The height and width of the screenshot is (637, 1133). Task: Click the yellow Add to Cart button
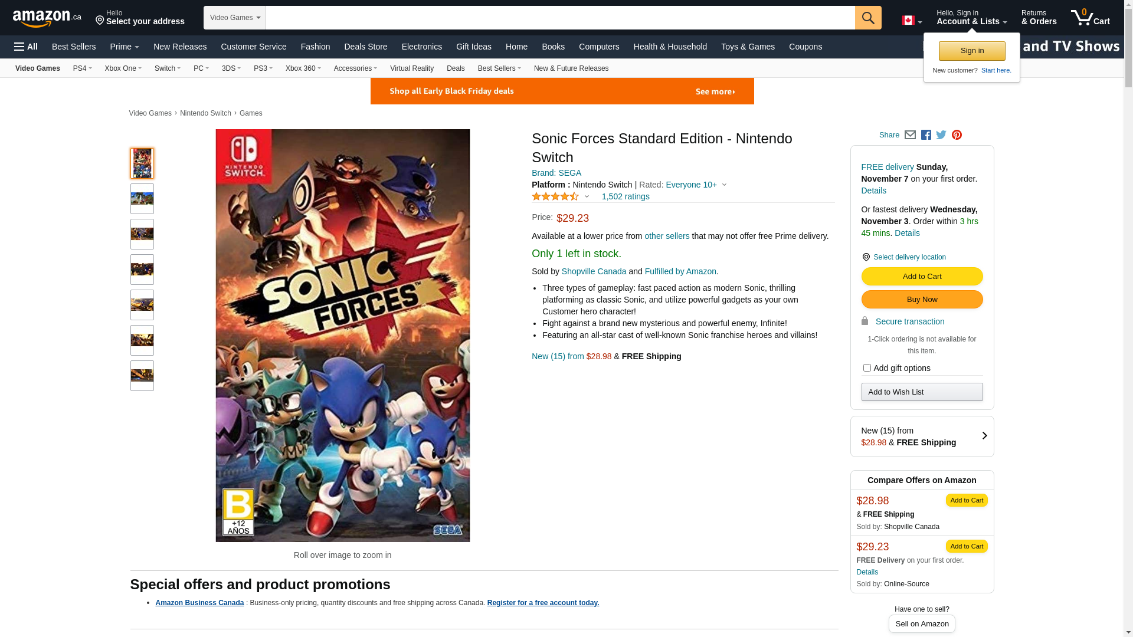[x=922, y=277]
